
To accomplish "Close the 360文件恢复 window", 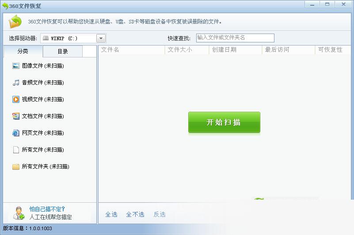I will click(343, 4).
